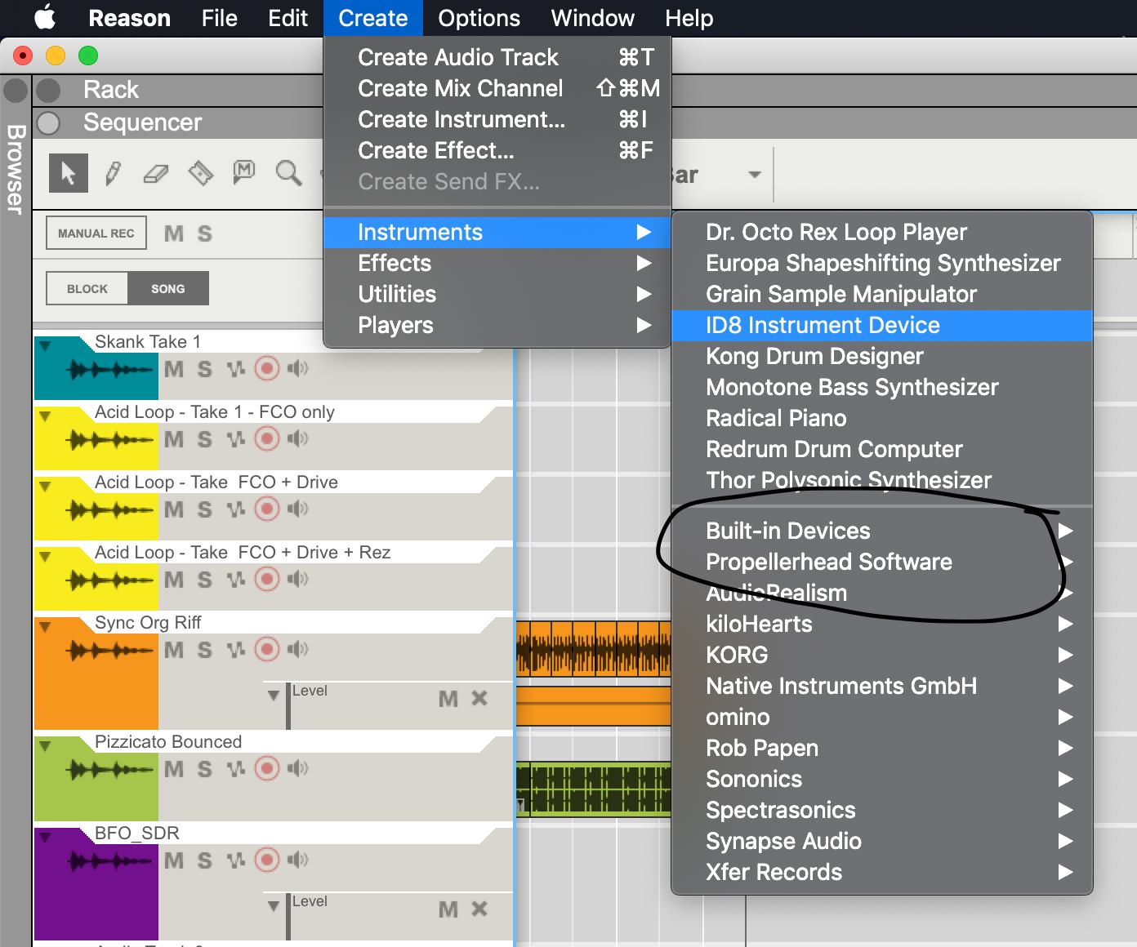Choose Create Mix Channel
This screenshot has width=1137, height=947.
point(497,88)
